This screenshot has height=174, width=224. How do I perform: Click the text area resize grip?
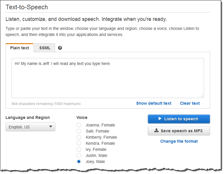202,96
